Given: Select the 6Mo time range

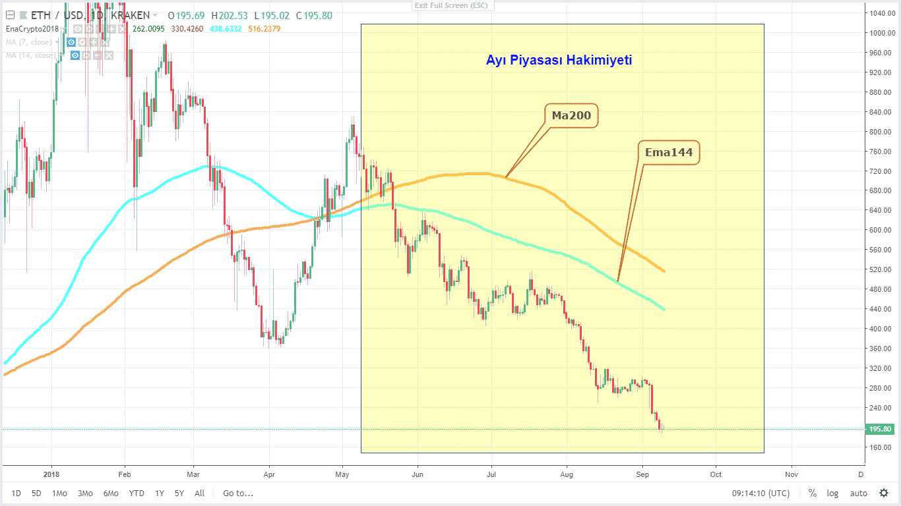Looking at the screenshot, I should point(111,493).
